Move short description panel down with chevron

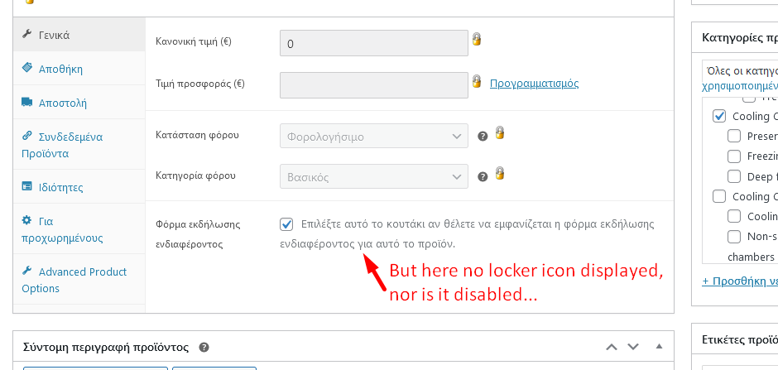click(633, 347)
